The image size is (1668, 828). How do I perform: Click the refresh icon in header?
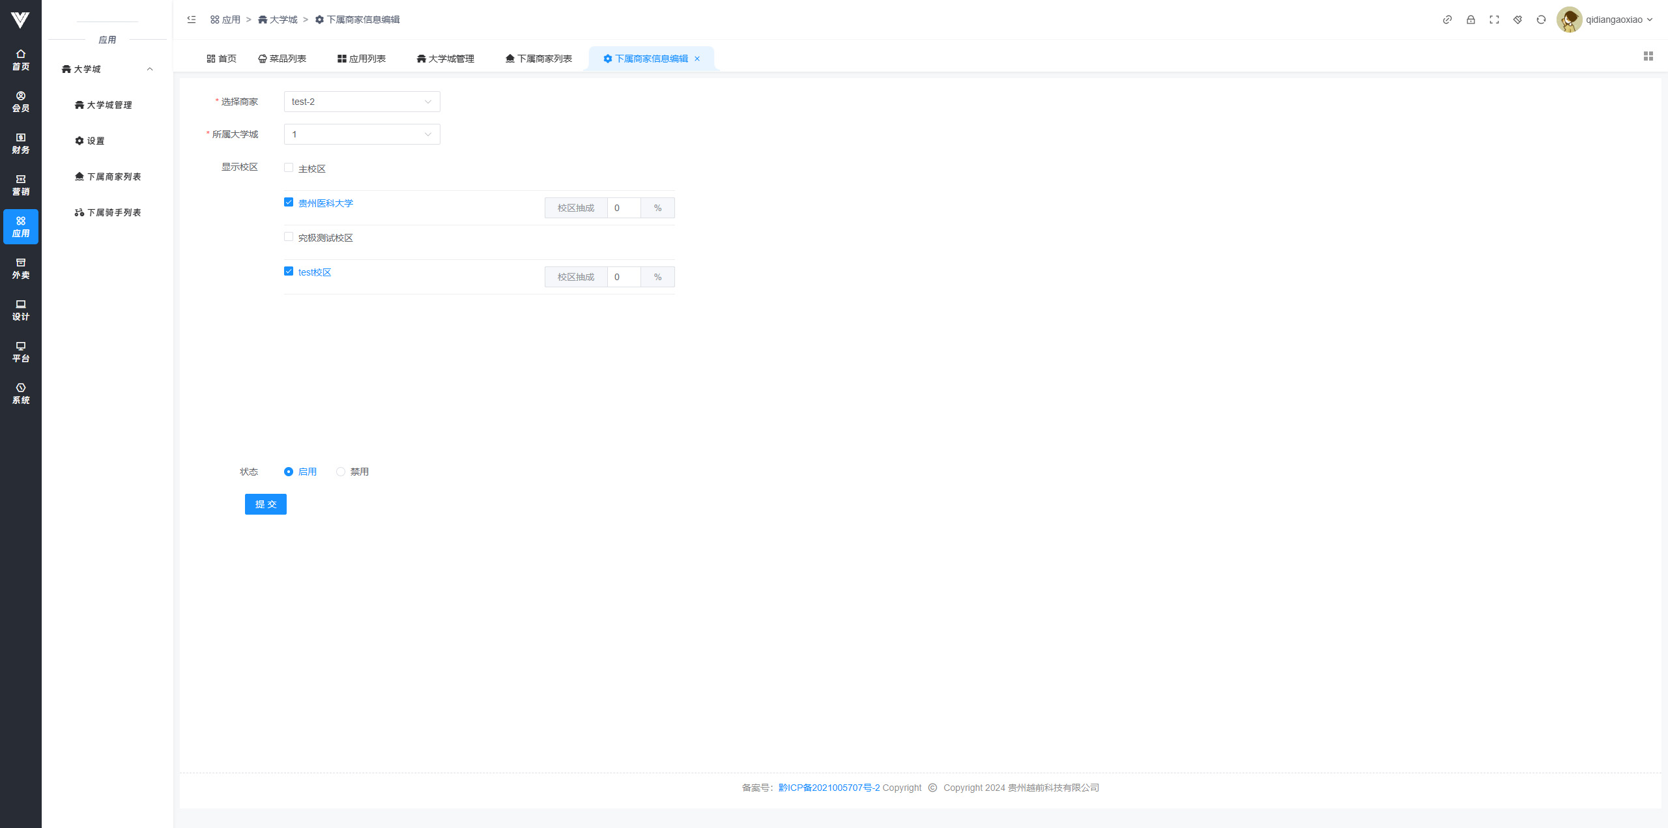(1541, 20)
